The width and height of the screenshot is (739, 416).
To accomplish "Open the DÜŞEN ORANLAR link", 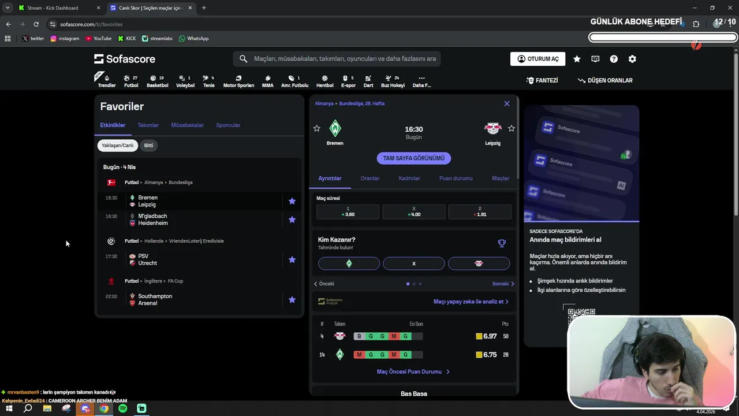I will coord(605,80).
